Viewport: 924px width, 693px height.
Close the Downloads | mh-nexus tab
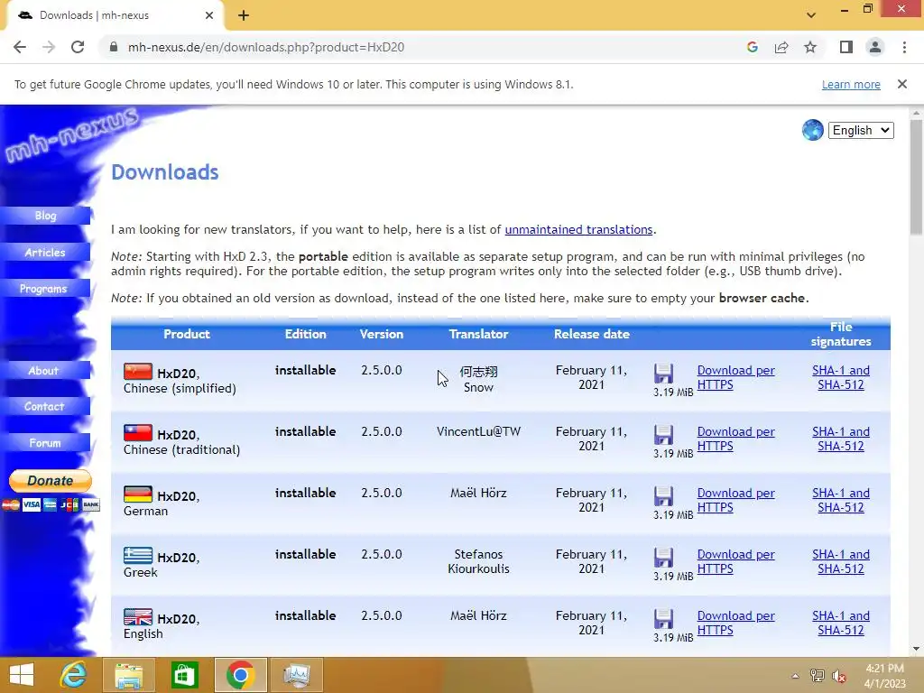[x=209, y=15]
